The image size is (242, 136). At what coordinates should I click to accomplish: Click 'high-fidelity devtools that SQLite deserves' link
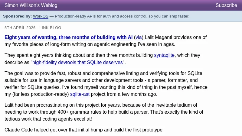[77, 63]
